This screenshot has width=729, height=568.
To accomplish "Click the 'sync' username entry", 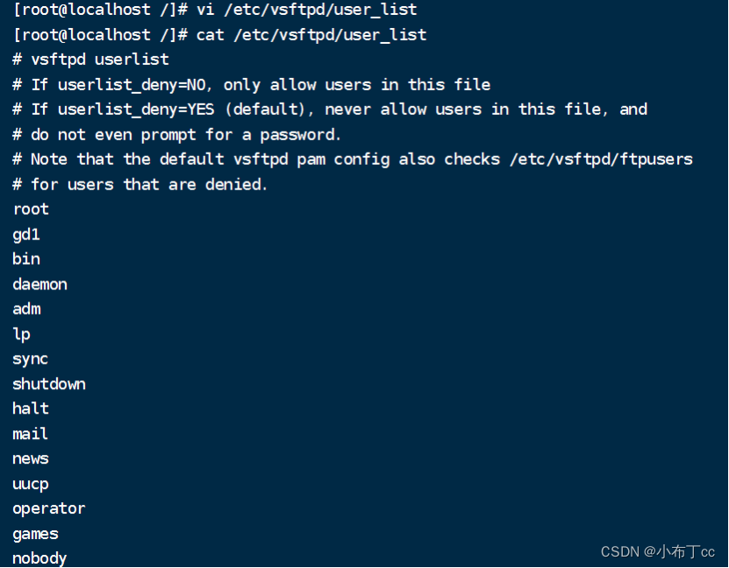I will point(31,359).
